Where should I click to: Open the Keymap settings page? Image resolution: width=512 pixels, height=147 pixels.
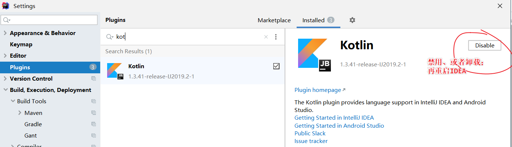(x=21, y=45)
